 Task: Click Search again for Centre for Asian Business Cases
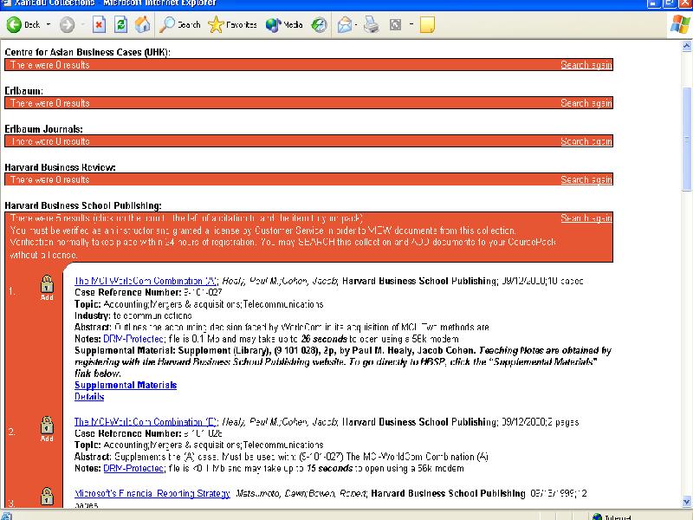click(586, 65)
